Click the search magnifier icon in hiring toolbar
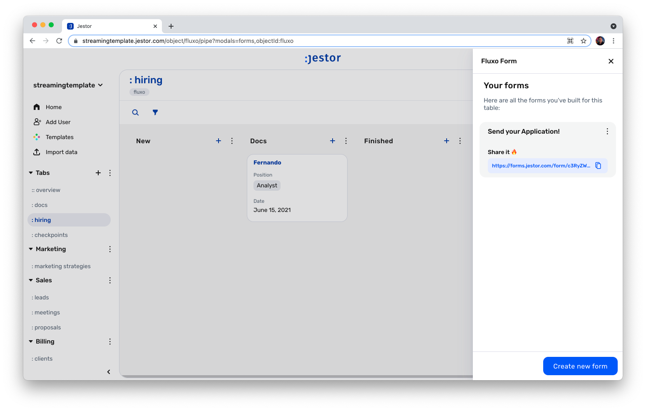 (x=135, y=112)
